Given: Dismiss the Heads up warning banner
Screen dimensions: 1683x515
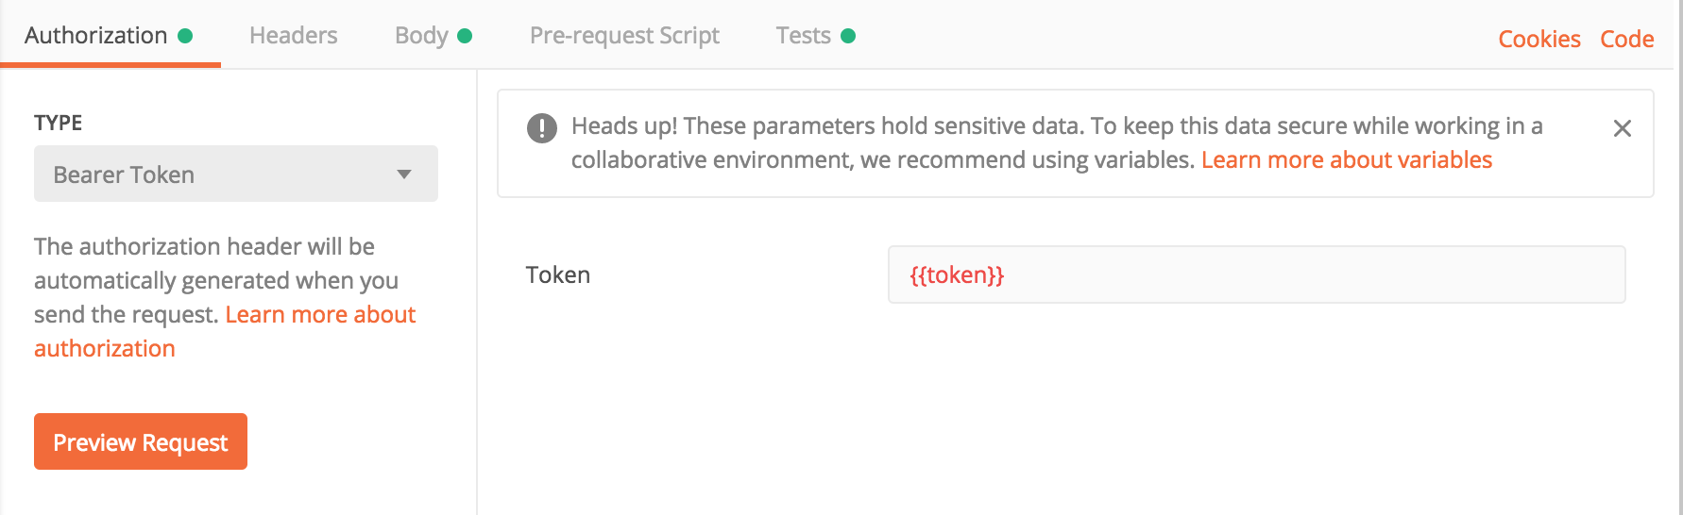Looking at the screenshot, I should coord(1622,128).
